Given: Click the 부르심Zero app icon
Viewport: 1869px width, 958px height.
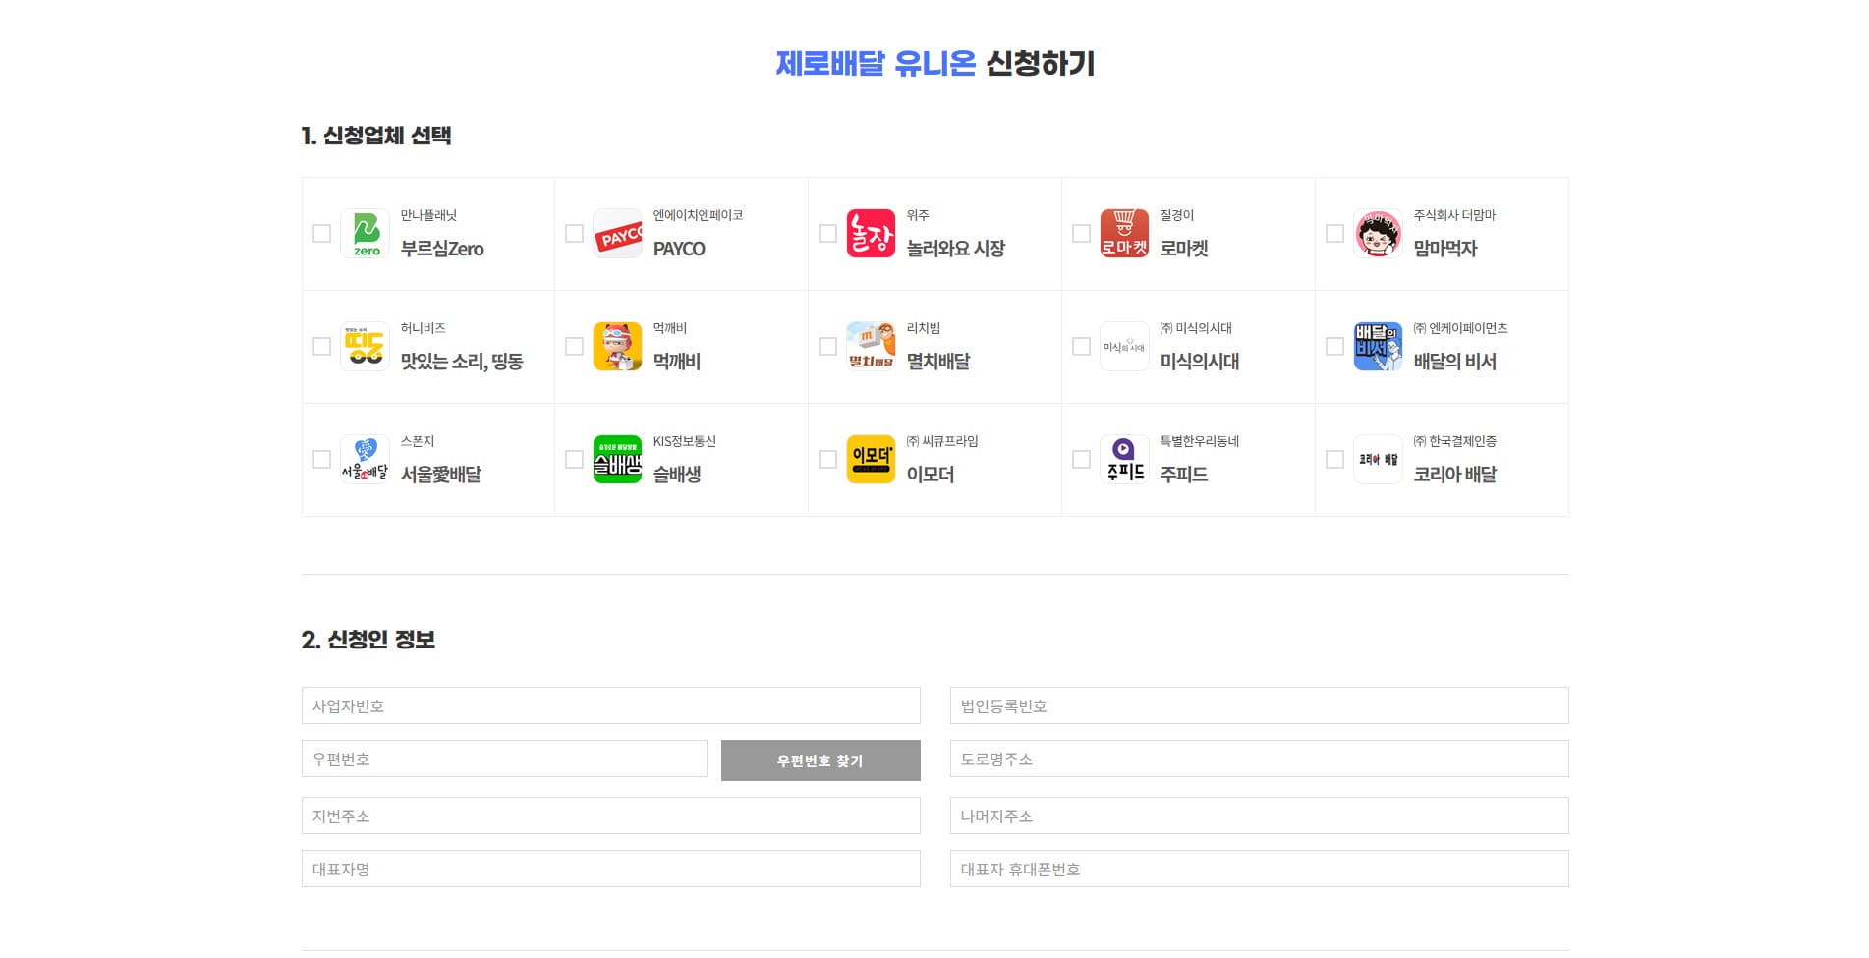Looking at the screenshot, I should click(366, 234).
